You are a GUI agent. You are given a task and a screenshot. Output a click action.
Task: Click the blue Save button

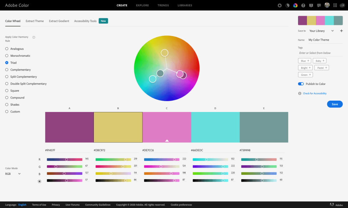[x=335, y=104]
